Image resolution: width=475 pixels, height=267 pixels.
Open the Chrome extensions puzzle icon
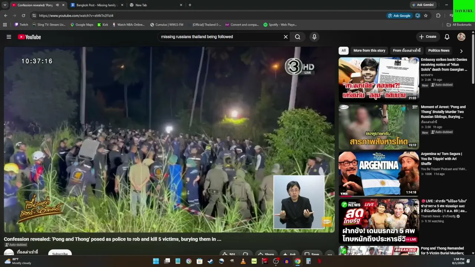[438, 16]
